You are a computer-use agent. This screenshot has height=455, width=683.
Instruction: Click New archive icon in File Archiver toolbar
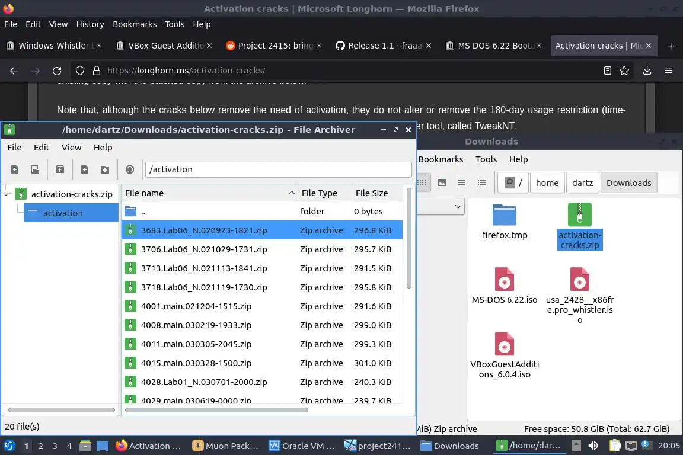coord(15,169)
